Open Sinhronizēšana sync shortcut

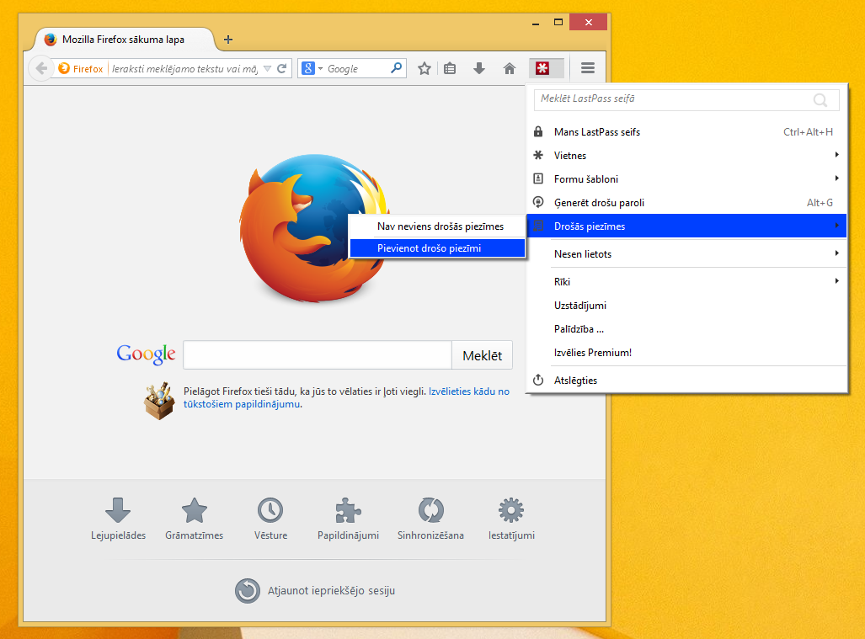[x=431, y=519]
